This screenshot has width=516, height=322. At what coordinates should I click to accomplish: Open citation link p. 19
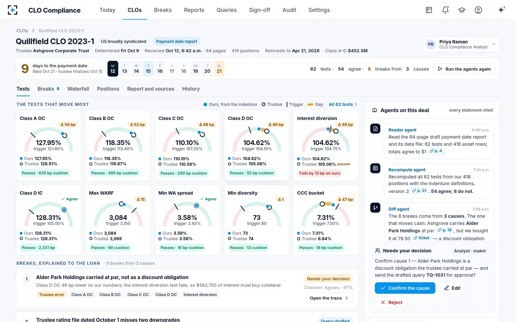tap(445, 230)
